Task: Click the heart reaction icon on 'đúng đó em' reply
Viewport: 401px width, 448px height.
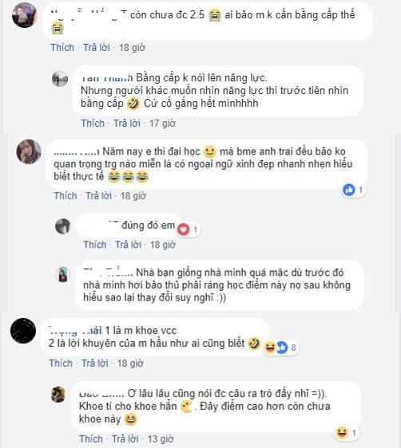Action: (x=184, y=230)
